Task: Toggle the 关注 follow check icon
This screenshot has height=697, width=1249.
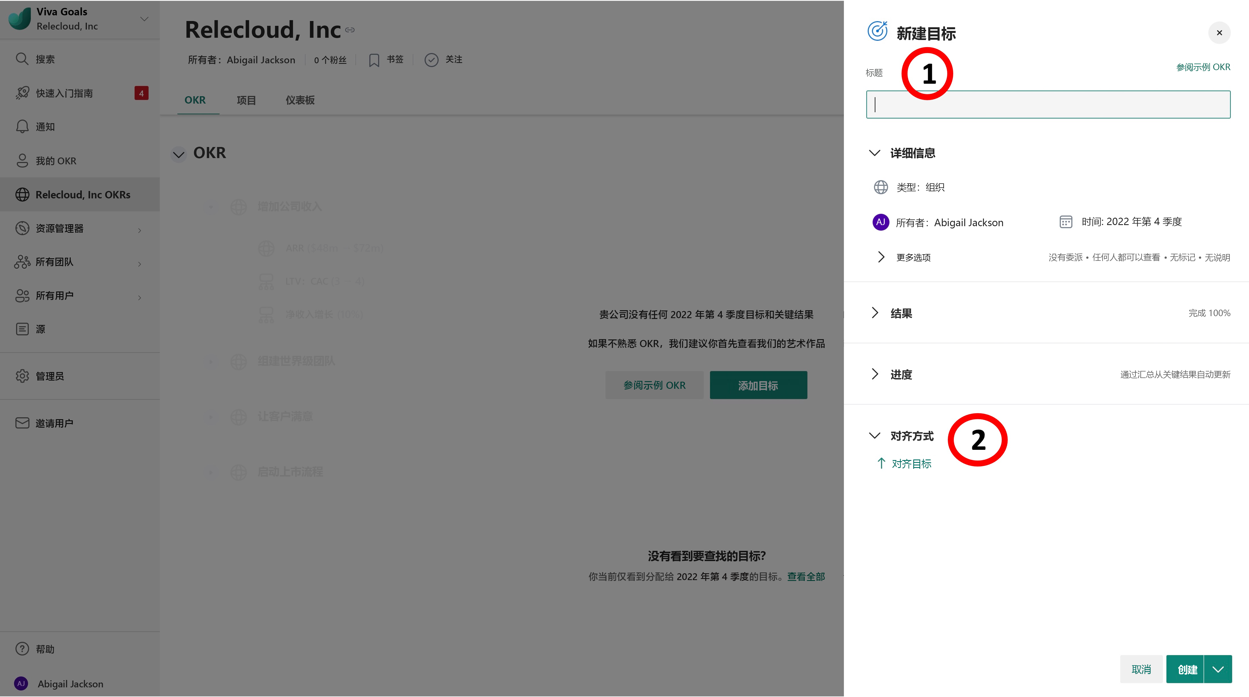Action: coord(431,60)
